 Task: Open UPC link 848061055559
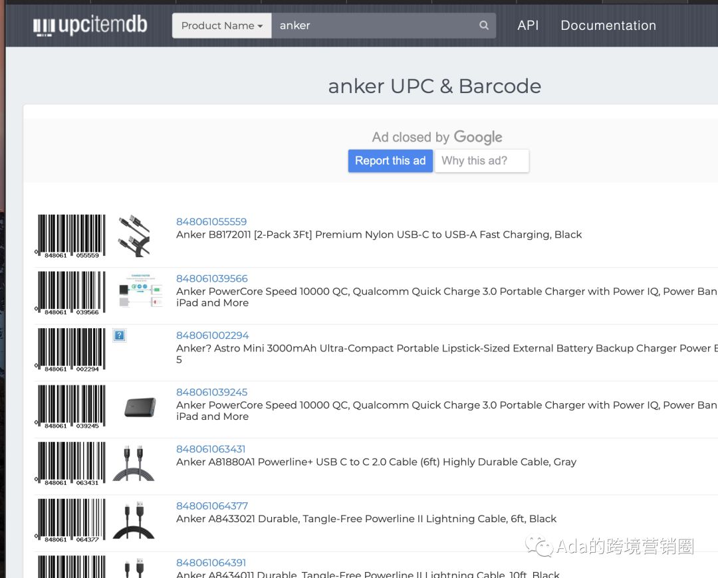tap(211, 222)
